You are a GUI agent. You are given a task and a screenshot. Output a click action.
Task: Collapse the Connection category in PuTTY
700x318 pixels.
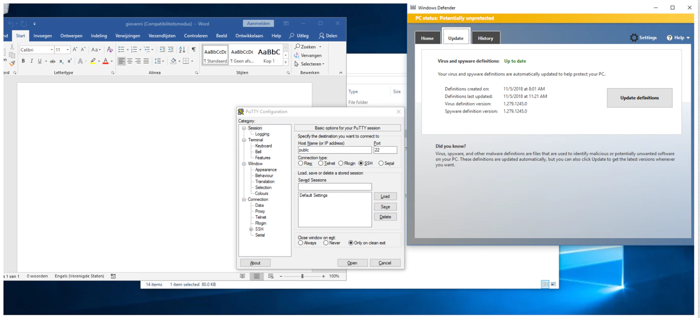(244, 199)
